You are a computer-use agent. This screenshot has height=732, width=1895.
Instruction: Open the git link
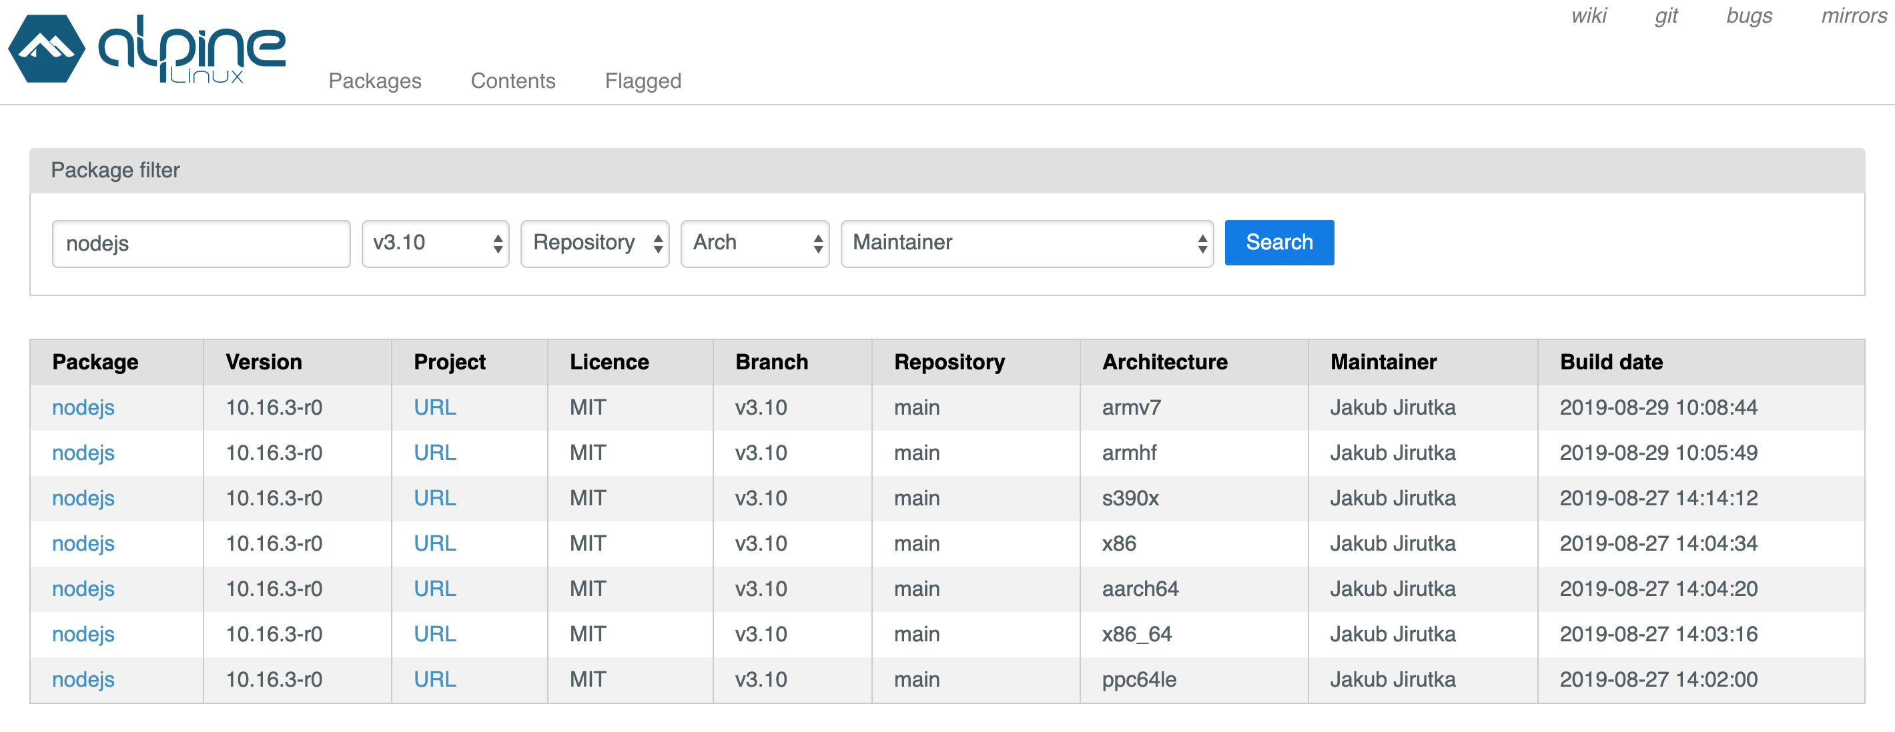point(1666,15)
